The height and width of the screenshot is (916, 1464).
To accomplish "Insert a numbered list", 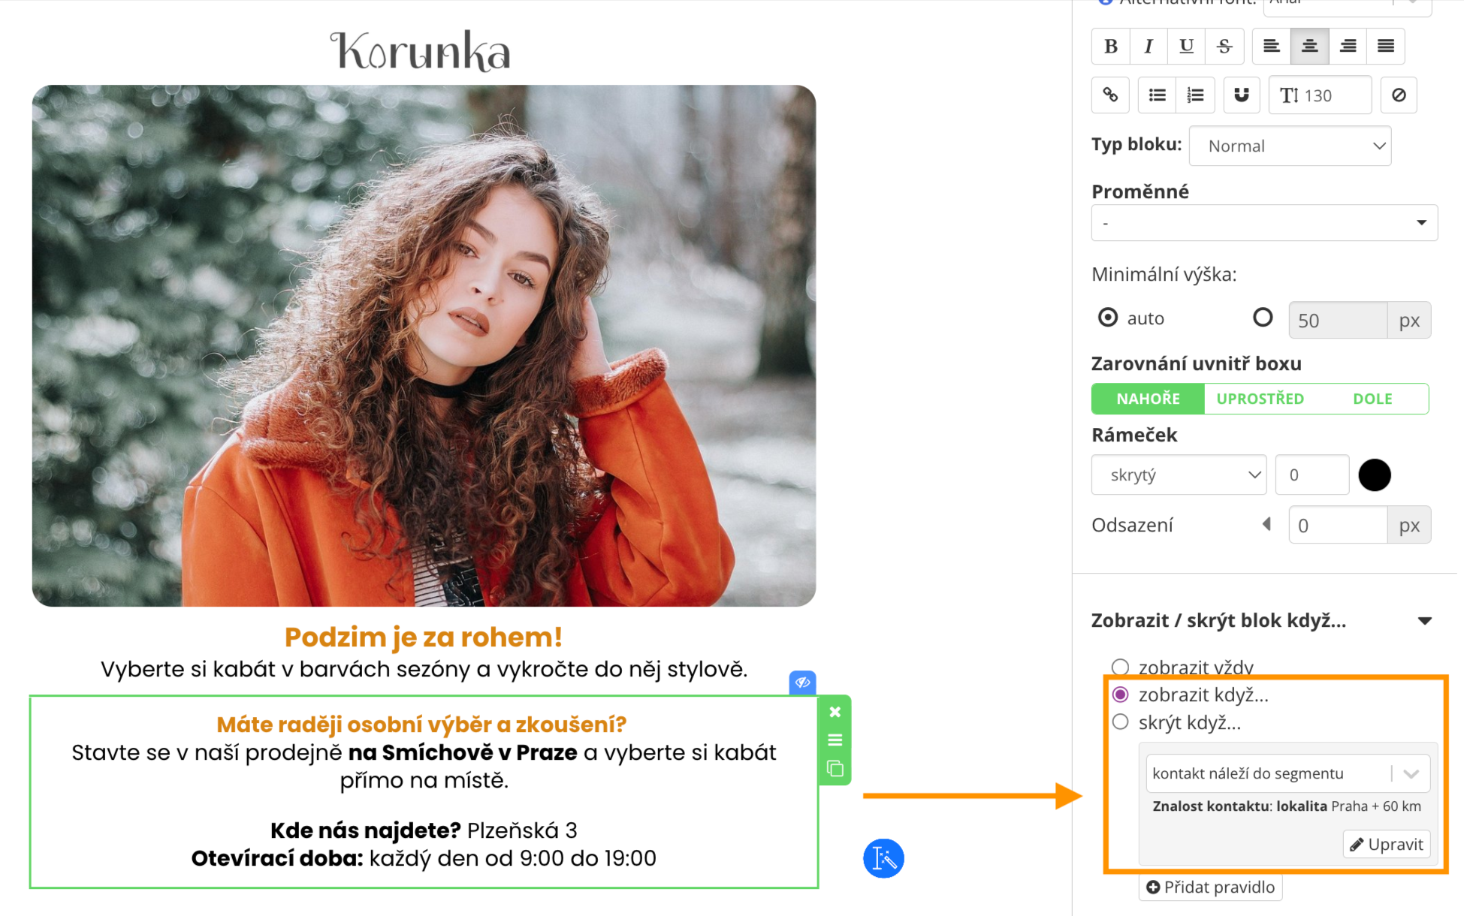I will tap(1195, 95).
